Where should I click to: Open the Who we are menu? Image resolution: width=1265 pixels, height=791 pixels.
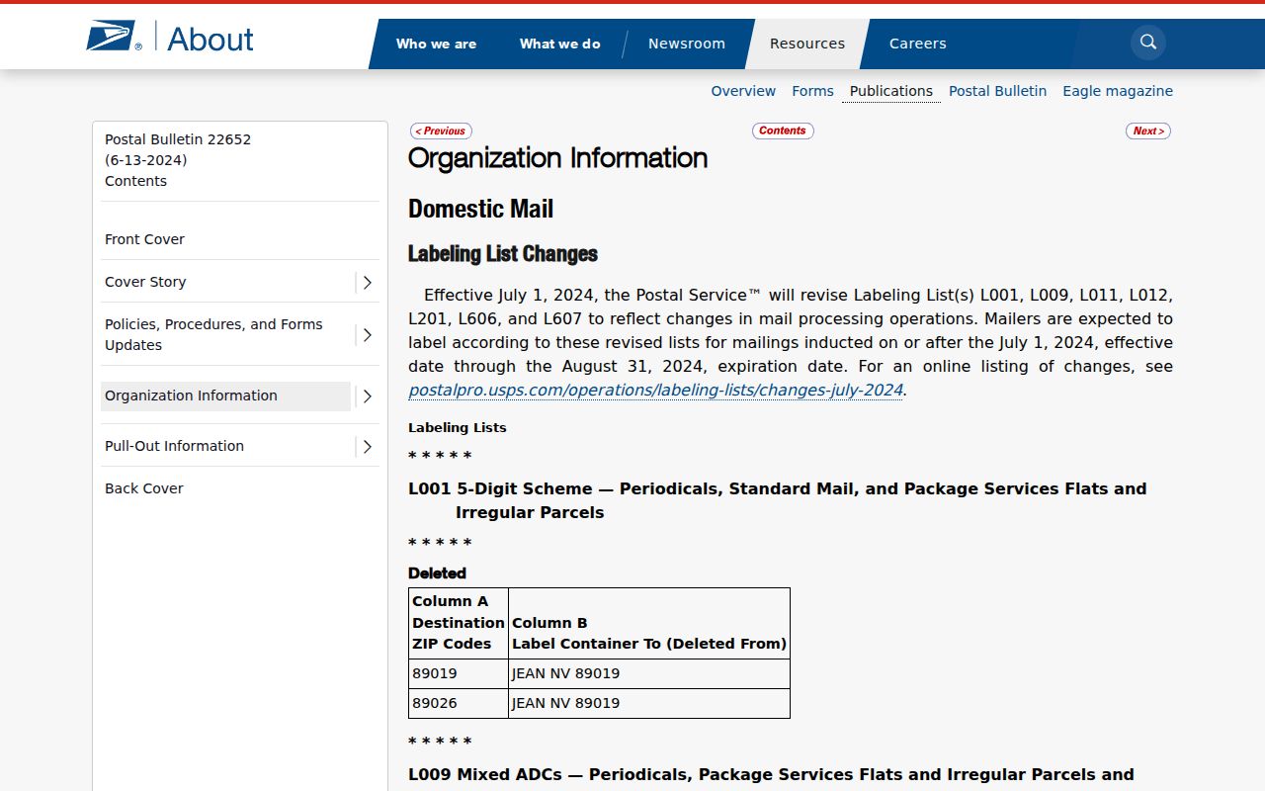coord(436,44)
